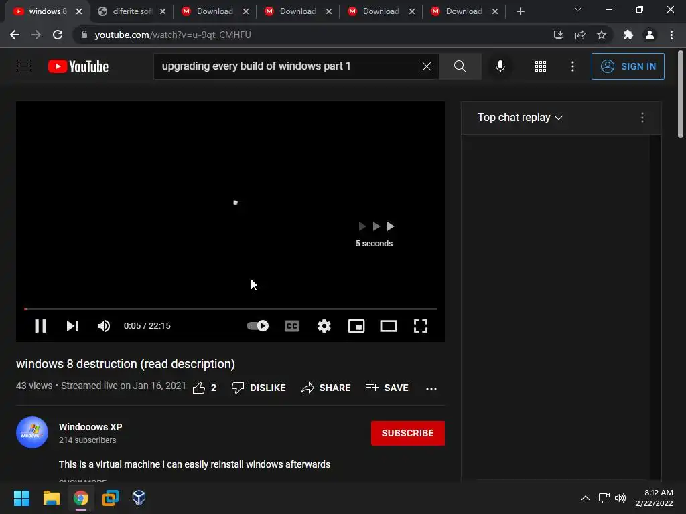This screenshot has height=514, width=686.
Task: Open a new tab
Action: [520, 12]
